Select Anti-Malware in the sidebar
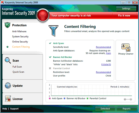The height and width of the screenshot is (113, 139). [19, 32]
